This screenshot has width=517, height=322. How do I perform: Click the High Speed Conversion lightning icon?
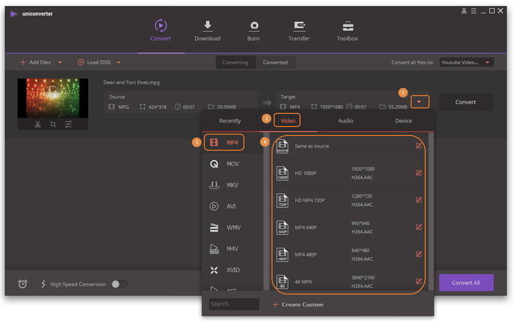[x=43, y=284]
